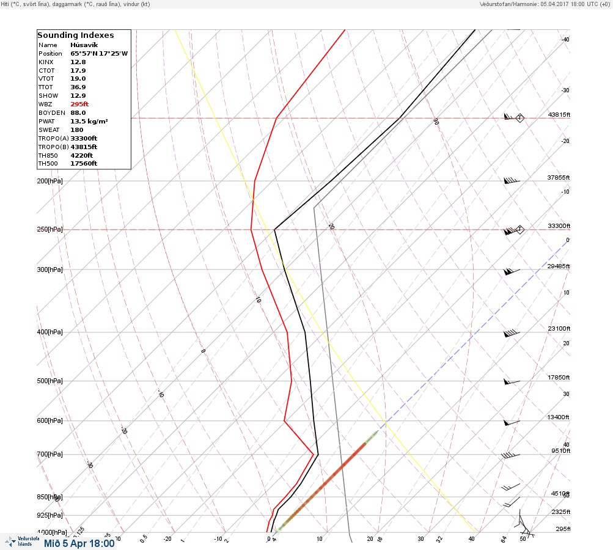Click the '300[hPa]' pressure label
Screen dimensions: 613x550
(x=50, y=269)
